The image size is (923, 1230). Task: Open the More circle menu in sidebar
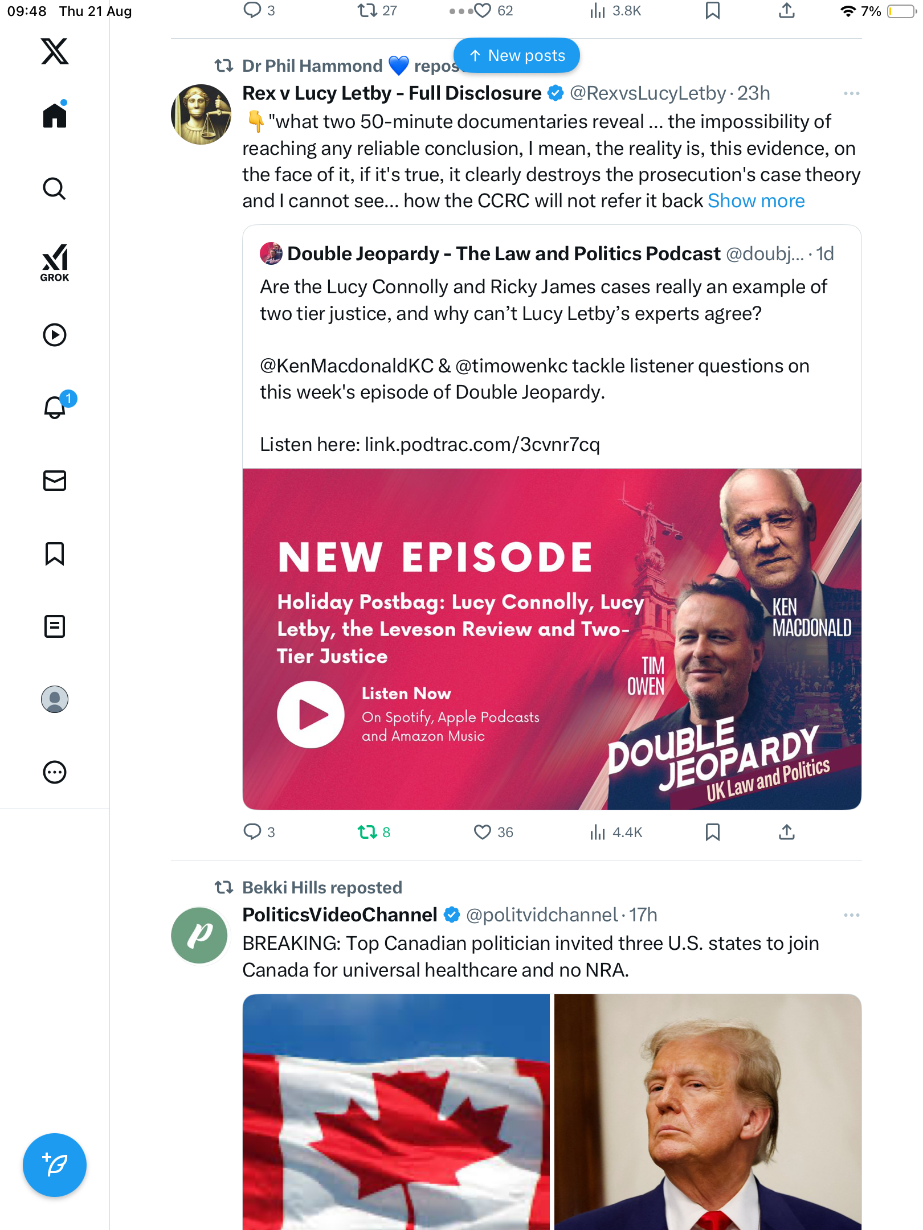55,772
